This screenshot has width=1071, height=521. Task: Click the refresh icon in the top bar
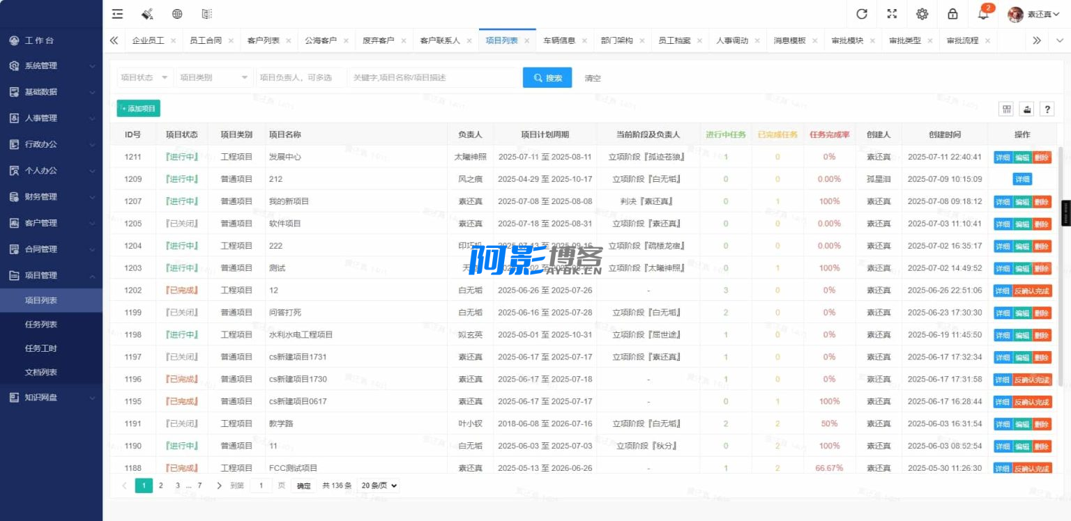point(862,14)
